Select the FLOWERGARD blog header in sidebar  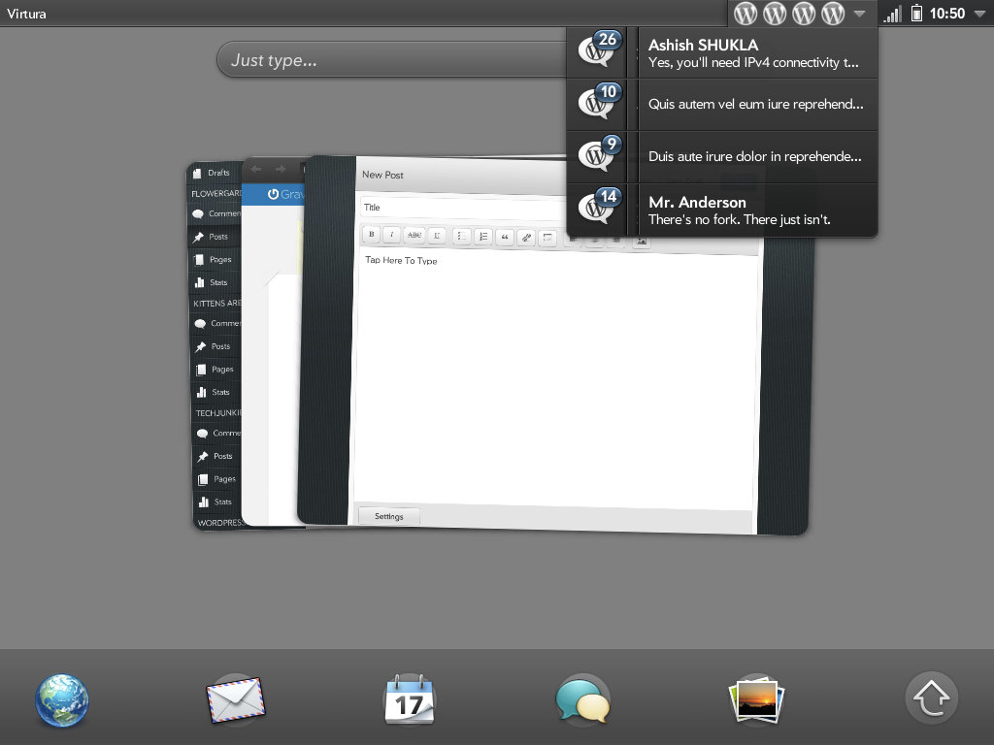(216, 194)
